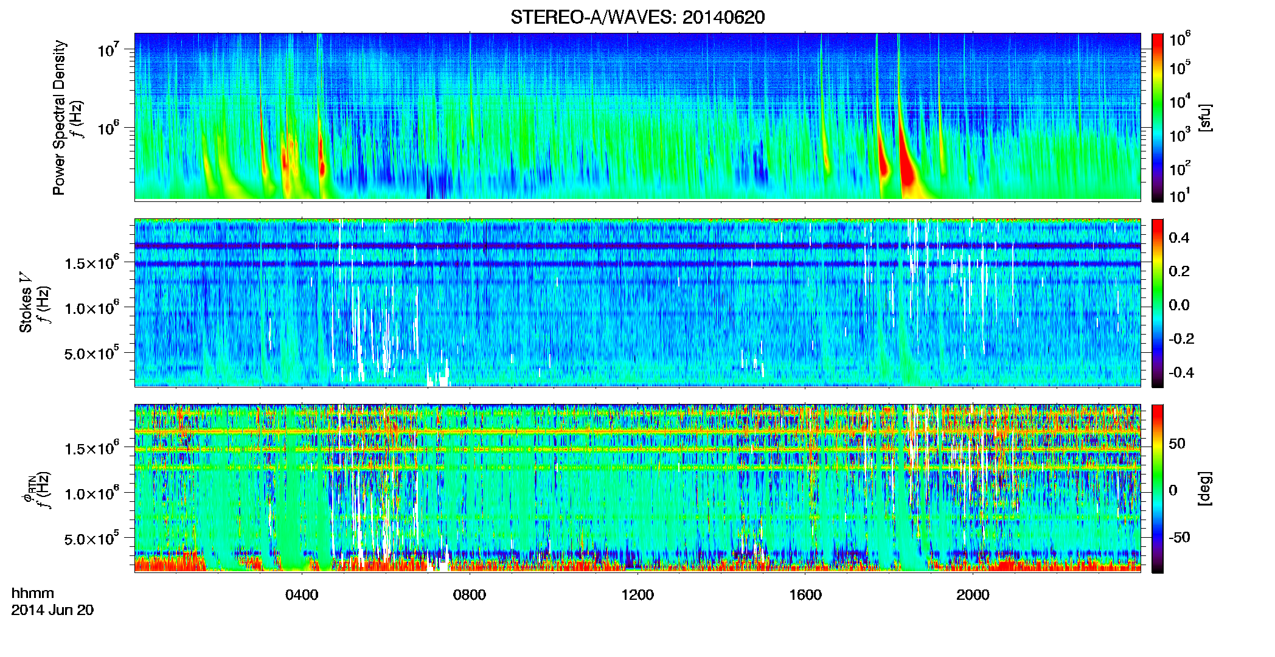Click the 0.0 label on Stokes colorbar
This screenshot has width=1275, height=657.
[x=1179, y=305]
